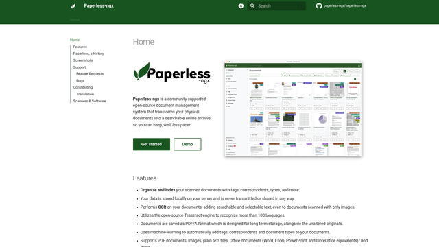Open the paperless-ngx/paperless-ngx repository link
Image resolution: width=439 pixels, height=247 pixels.
(341, 6)
